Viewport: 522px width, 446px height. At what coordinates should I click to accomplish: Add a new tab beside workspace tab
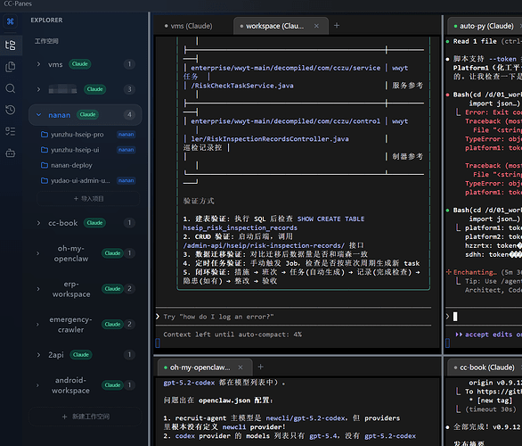tap(337, 26)
